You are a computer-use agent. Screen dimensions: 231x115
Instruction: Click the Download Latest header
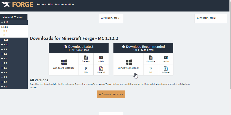click(79, 48)
